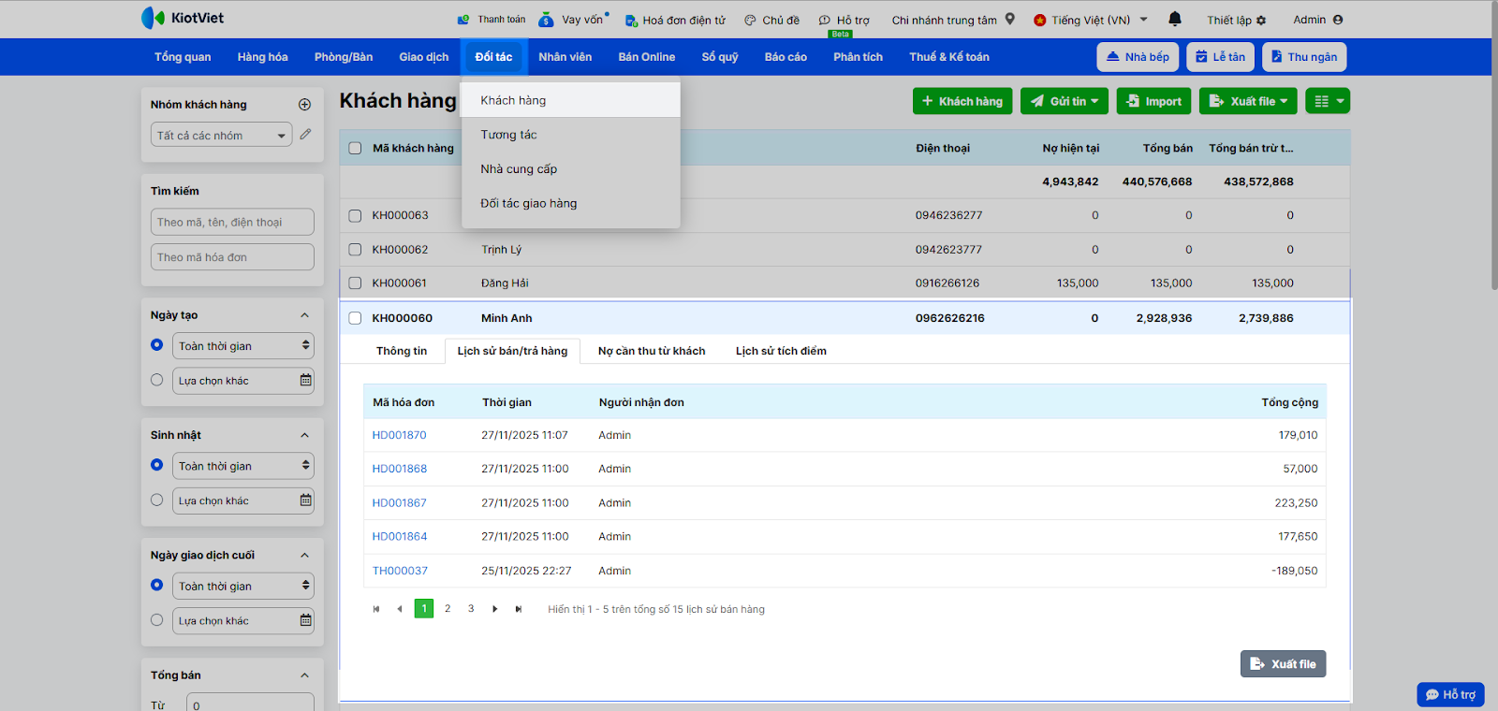1498x711 pixels.
Task: Tick the checkbox for customer KH000063
Action: pyautogui.click(x=355, y=215)
